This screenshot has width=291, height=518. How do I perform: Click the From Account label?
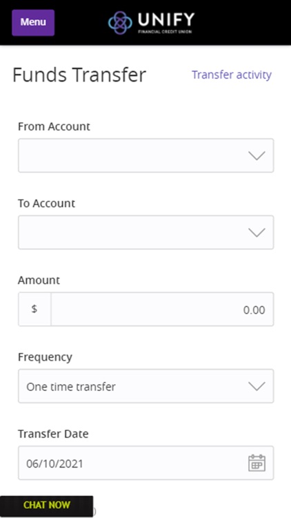[54, 126]
